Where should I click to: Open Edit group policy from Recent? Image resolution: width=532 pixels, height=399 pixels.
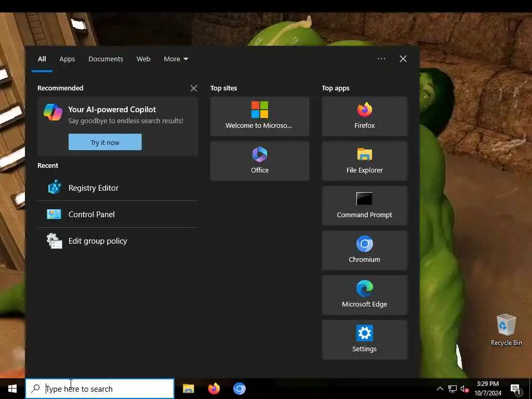[118, 241]
